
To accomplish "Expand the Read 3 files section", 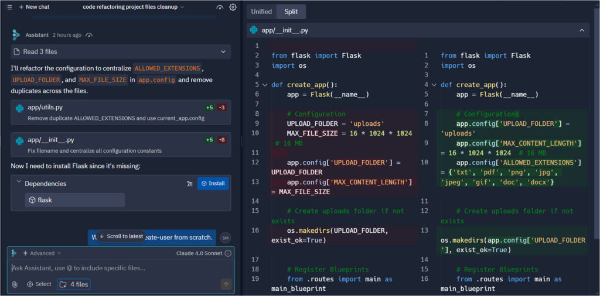I will (121, 51).
